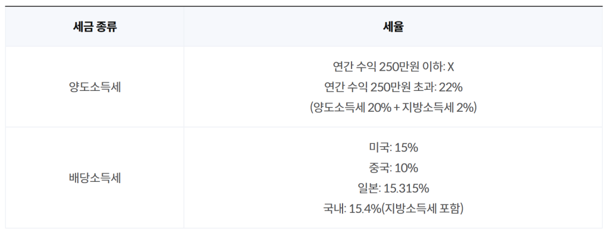The image size is (609, 236).
Task: Click the 15.315% value for Japan
Action: [406, 188]
